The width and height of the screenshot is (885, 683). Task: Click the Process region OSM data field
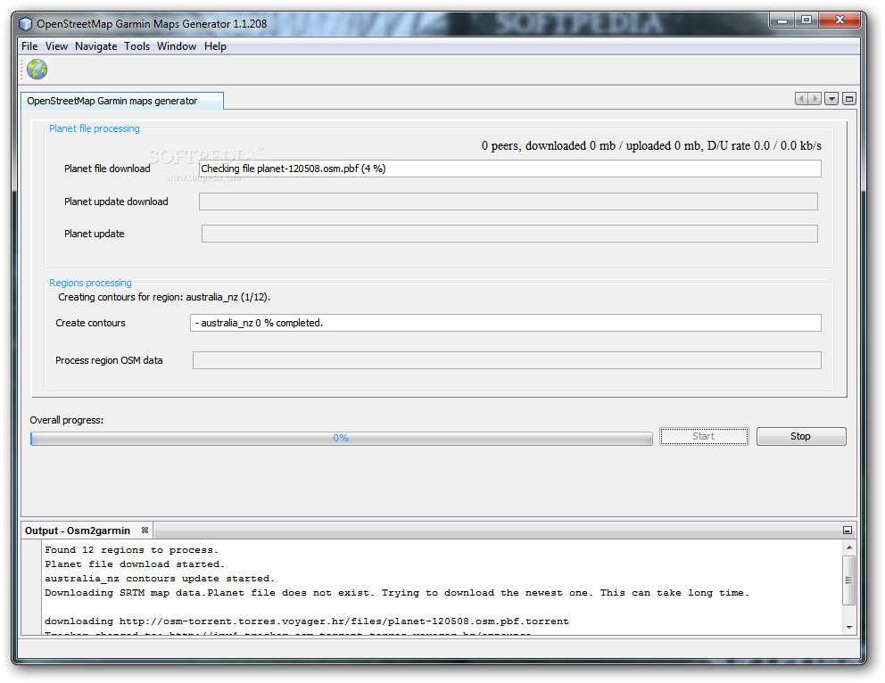coord(507,360)
